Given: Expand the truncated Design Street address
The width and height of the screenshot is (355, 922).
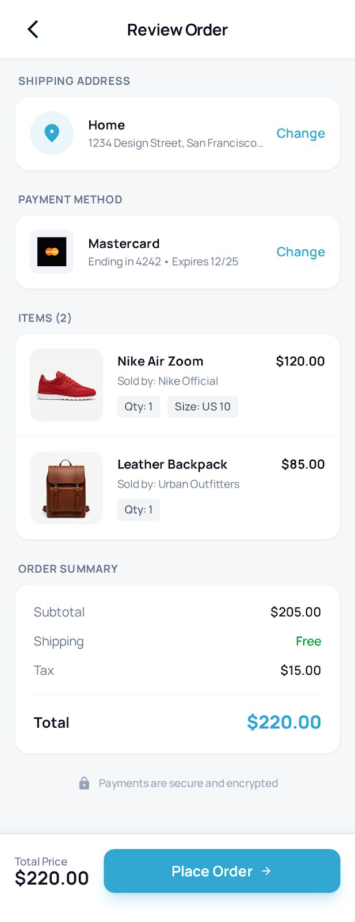Looking at the screenshot, I should click(176, 143).
